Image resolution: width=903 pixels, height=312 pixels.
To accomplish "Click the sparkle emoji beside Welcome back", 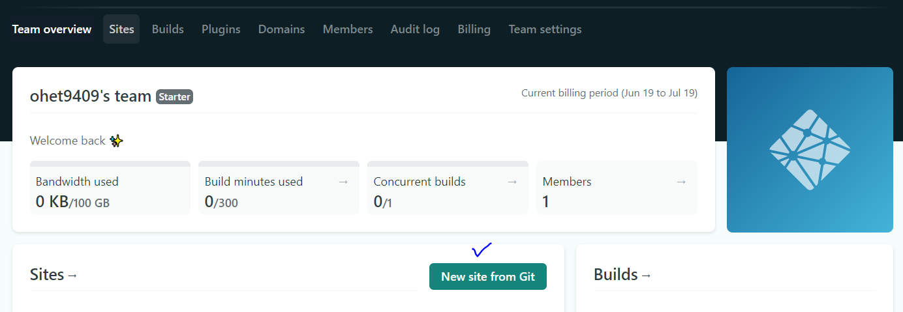I will [x=116, y=141].
